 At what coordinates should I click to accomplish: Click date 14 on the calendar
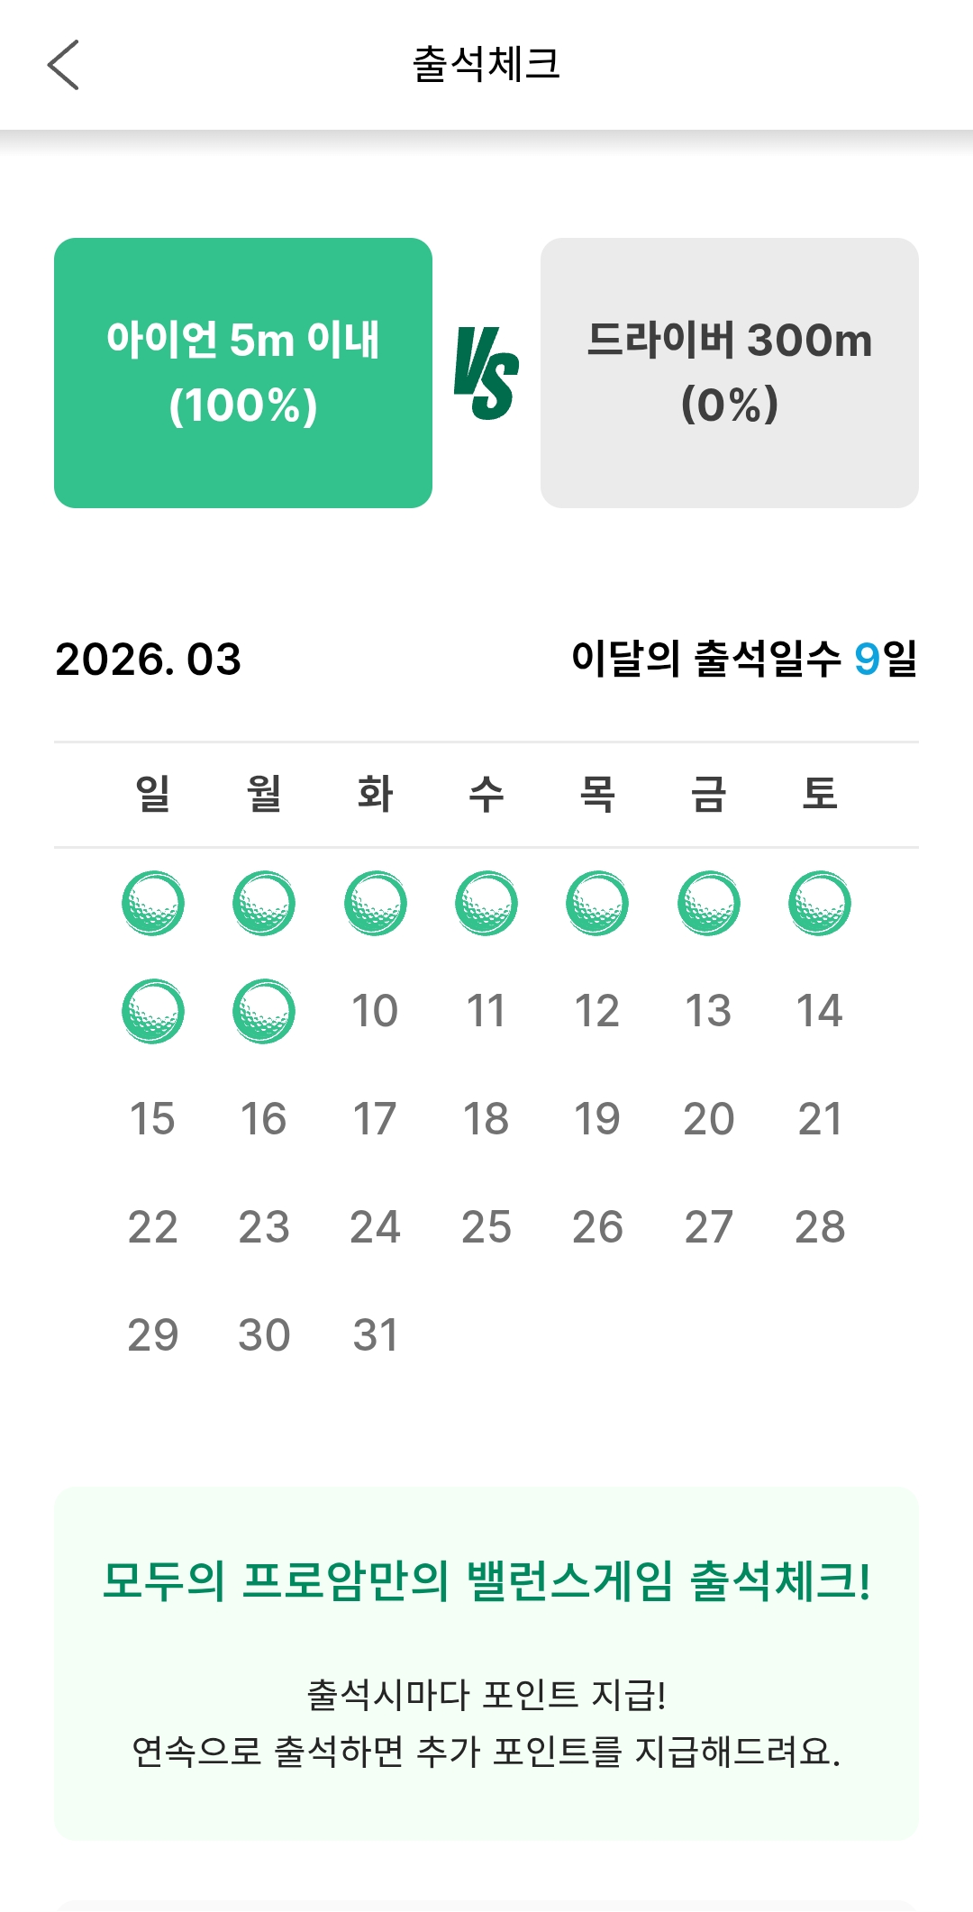[820, 1011]
